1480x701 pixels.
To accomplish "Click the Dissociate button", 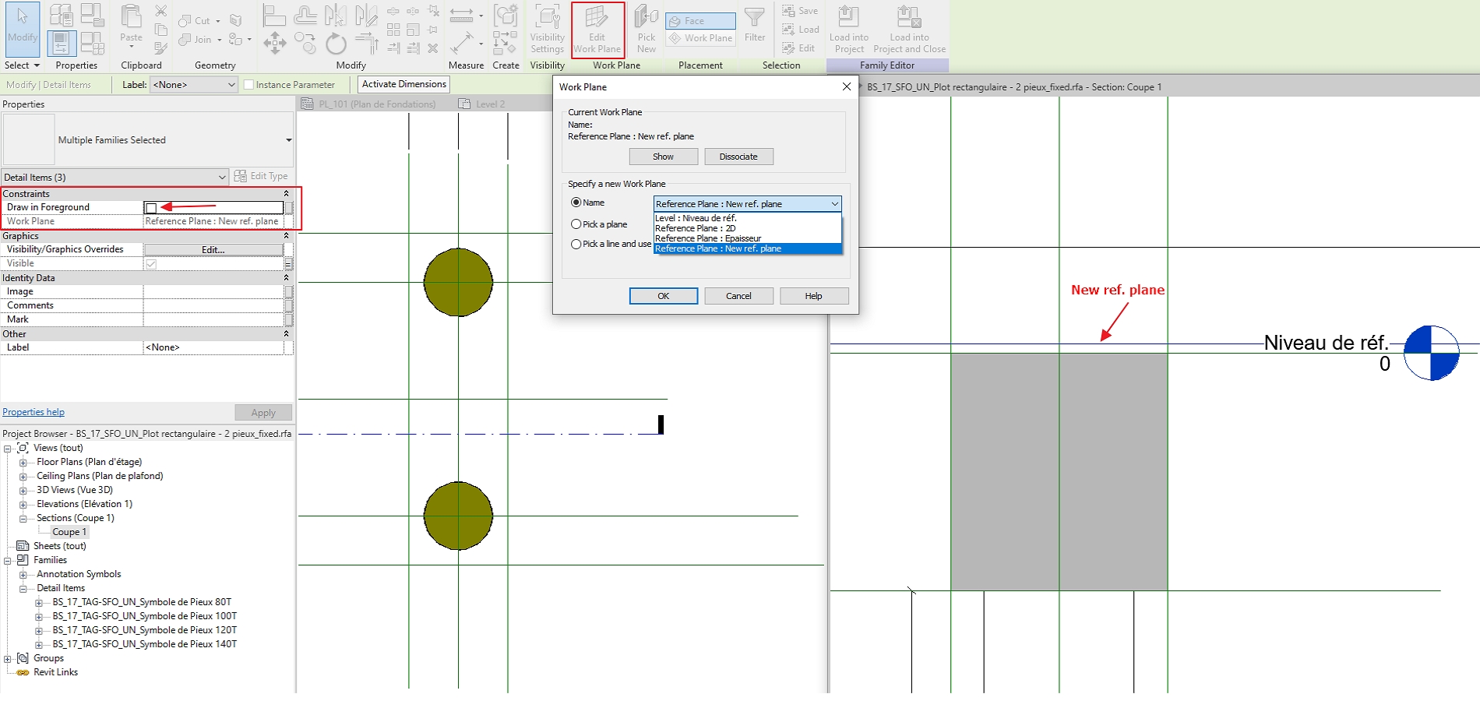I will [x=738, y=156].
